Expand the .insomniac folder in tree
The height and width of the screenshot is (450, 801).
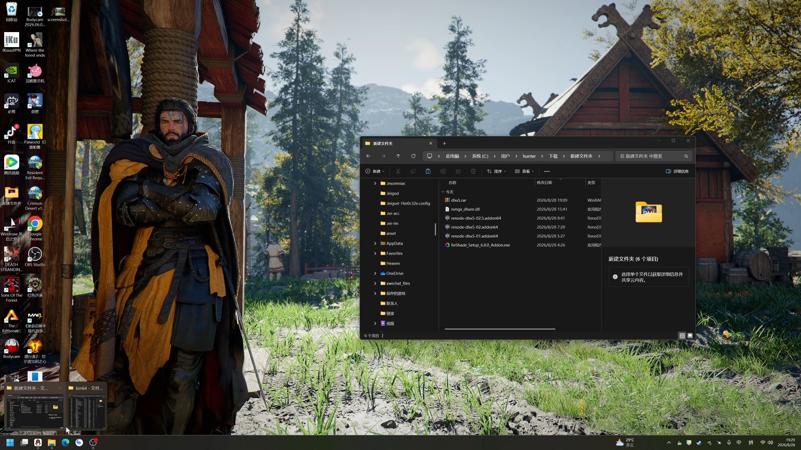375,183
